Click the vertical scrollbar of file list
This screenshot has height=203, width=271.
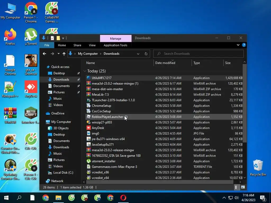pyautogui.click(x=245, y=103)
